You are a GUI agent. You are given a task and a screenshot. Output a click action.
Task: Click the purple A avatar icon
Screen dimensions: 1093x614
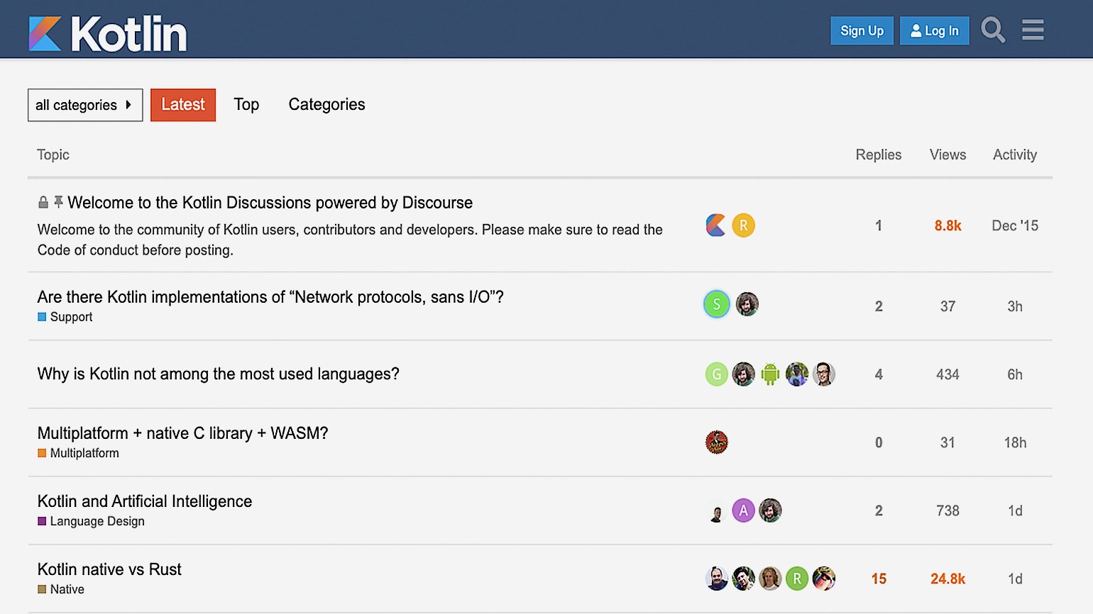pos(743,510)
